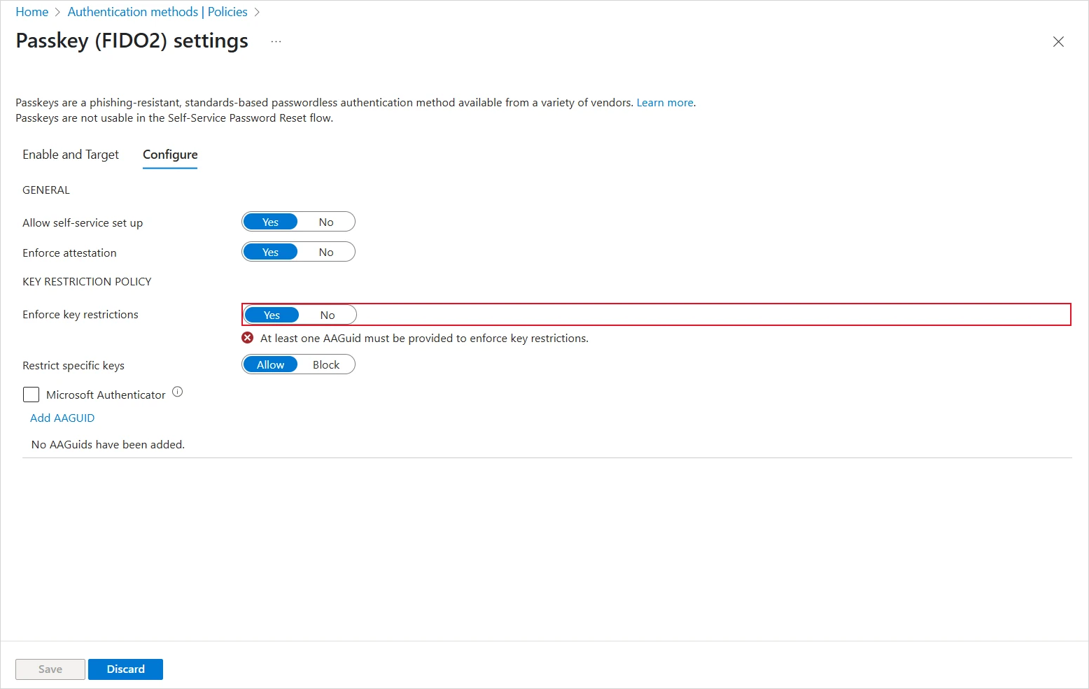1089x689 pixels.
Task: Select the Configure tab
Action: coord(170,155)
